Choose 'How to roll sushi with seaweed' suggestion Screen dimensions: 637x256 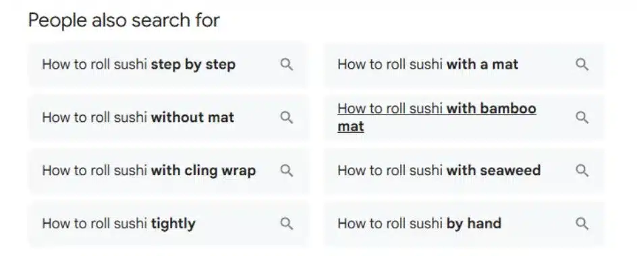click(439, 170)
